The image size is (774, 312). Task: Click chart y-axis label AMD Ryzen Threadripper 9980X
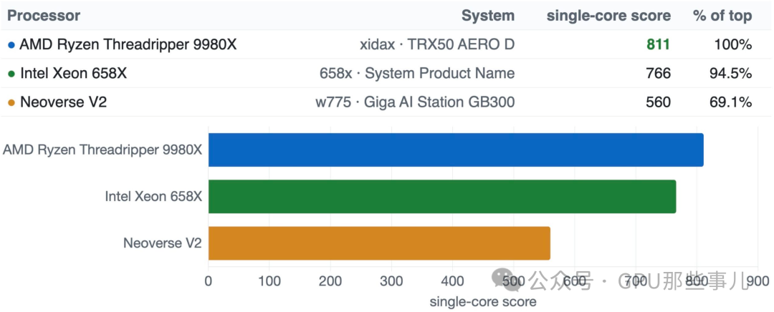[102, 150]
